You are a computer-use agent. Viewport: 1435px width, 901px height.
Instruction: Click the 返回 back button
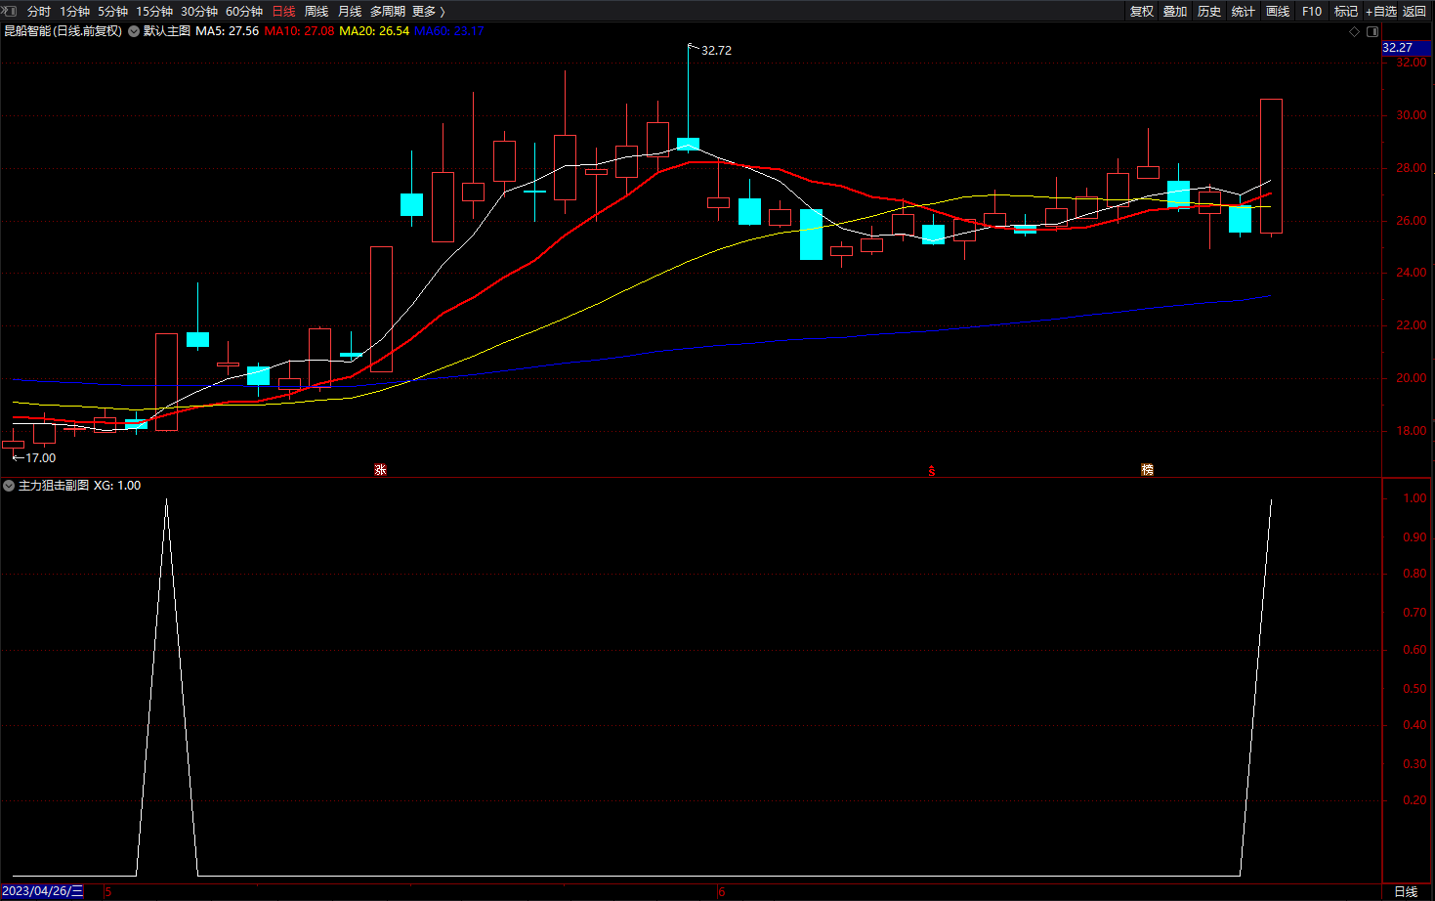(1414, 12)
